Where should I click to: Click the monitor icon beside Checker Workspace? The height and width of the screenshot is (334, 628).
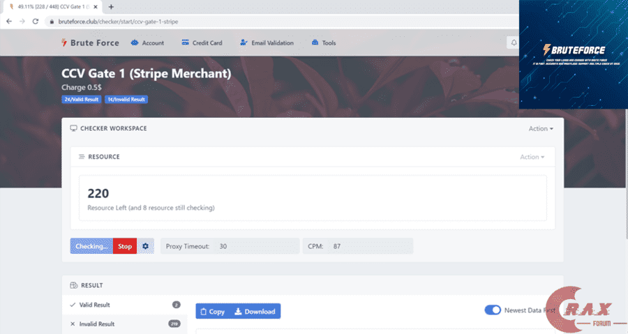click(74, 128)
